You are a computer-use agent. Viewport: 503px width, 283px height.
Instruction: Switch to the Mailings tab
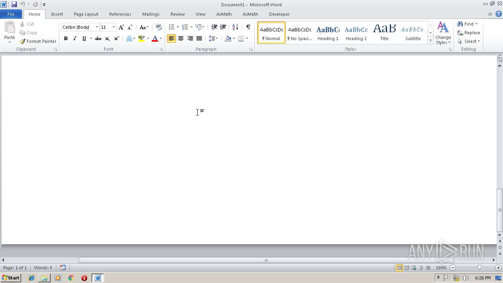pyautogui.click(x=151, y=14)
